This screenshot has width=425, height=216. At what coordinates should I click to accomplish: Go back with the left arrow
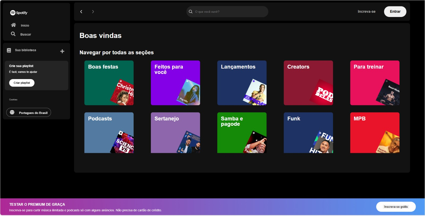(81, 12)
